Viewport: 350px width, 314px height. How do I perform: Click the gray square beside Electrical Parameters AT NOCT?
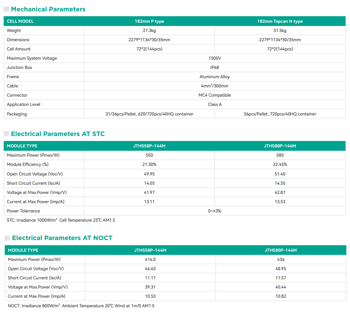(7, 238)
